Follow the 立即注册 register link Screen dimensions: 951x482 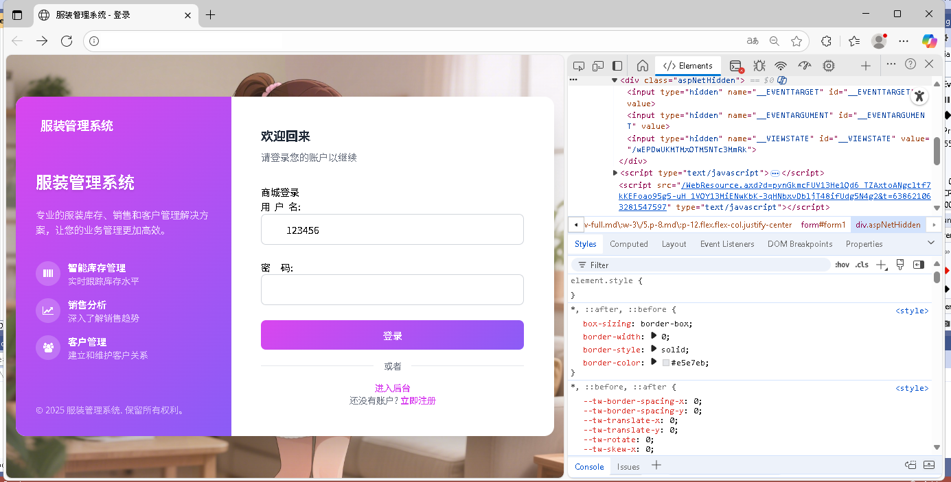418,400
